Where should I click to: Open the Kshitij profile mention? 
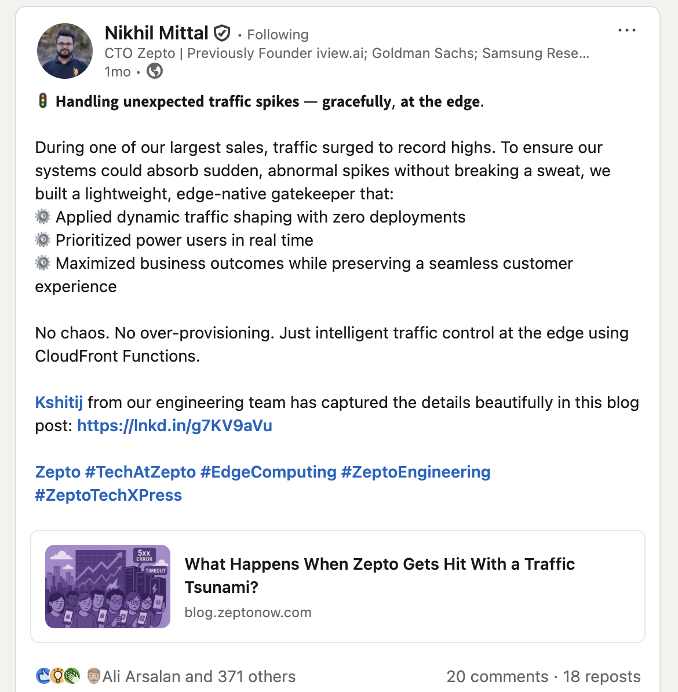pos(59,402)
